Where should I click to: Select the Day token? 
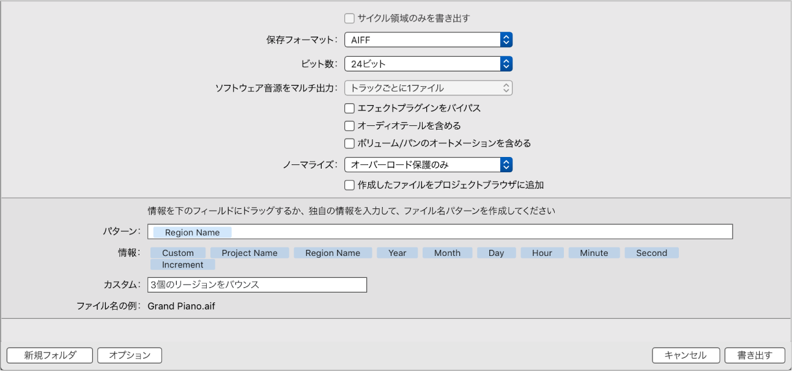pyautogui.click(x=495, y=252)
